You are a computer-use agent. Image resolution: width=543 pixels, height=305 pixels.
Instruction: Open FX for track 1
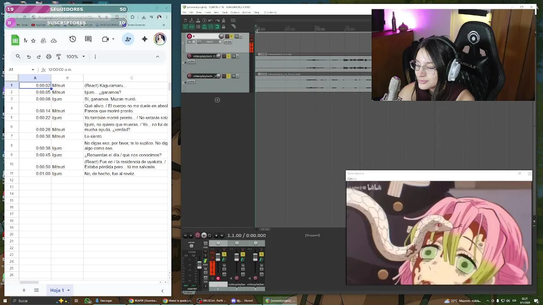click(x=236, y=36)
